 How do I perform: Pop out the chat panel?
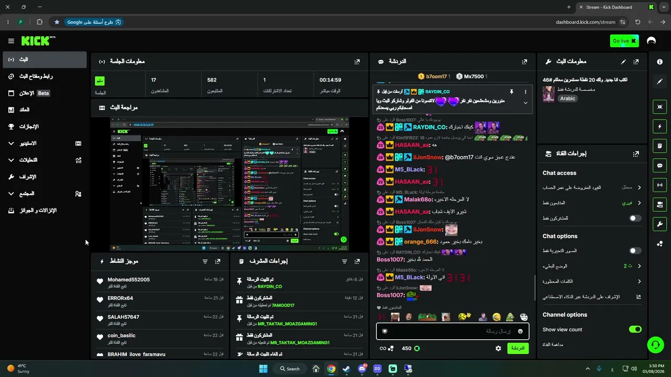pyautogui.click(x=524, y=61)
